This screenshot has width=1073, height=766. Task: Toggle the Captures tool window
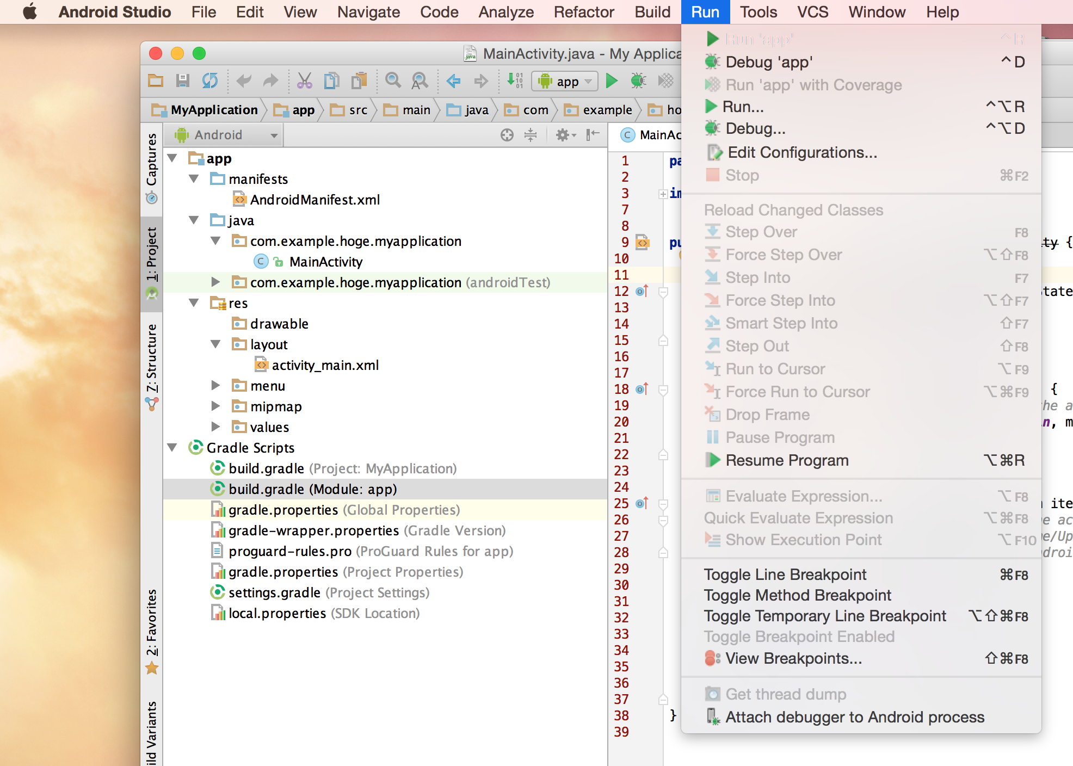pyautogui.click(x=152, y=168)
